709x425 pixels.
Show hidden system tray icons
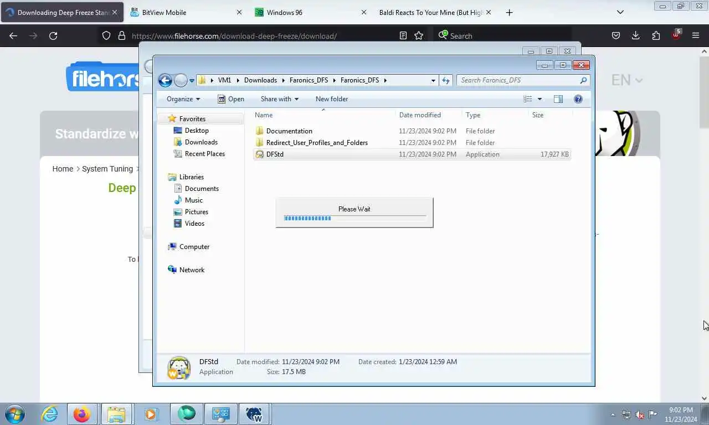pyautogui.click(x=613, y=414)
